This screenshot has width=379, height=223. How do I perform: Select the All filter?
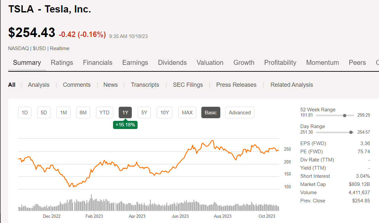[x=11, y=85]
